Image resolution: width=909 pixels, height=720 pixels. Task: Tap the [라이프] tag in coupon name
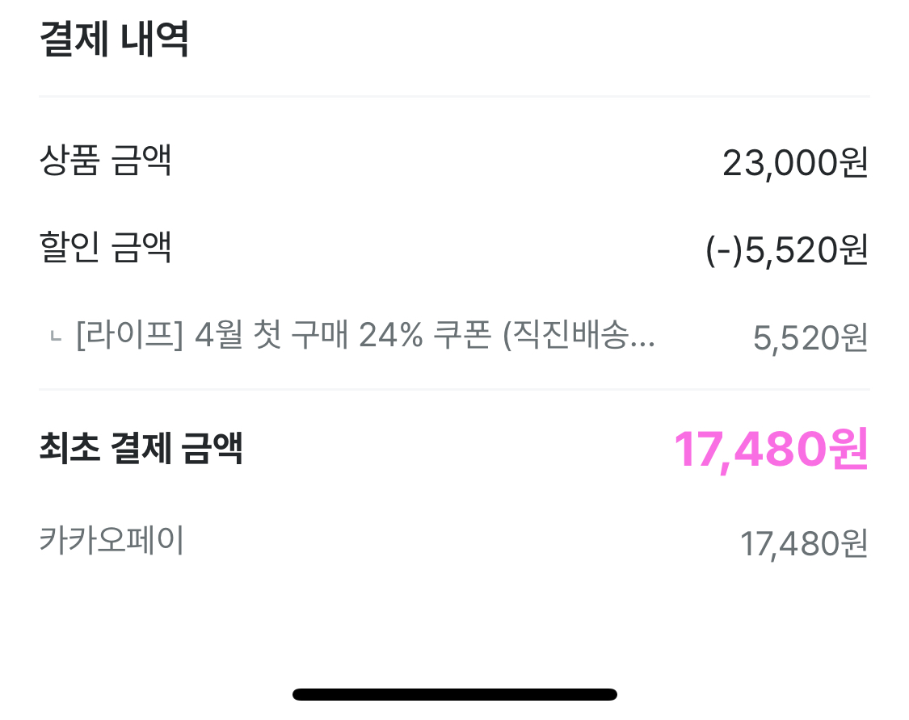pyautogui.click(x=129, y=336)
